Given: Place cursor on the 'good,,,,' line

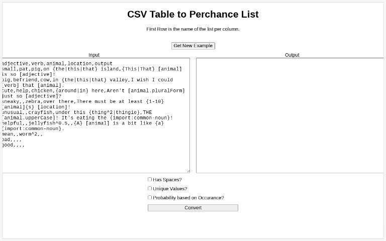Looking at the screenshot, I should tap(14, 145).
